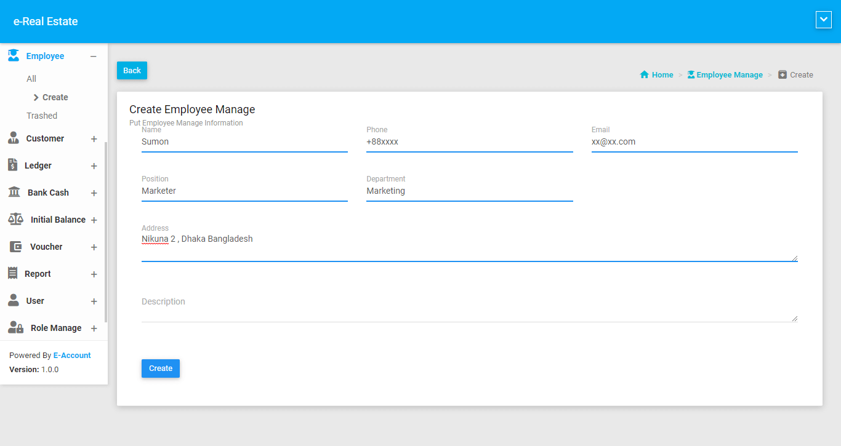Click the Voucher wallet icon
The width and height of the screenshot is (841, 446).
click(x=15, y=247)
